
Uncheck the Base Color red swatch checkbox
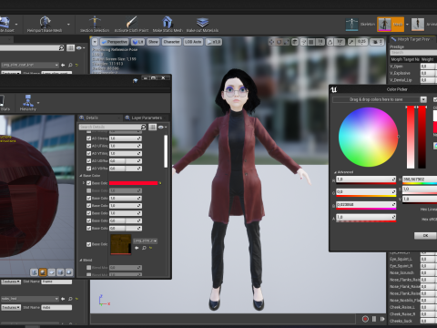click(89, 183)
